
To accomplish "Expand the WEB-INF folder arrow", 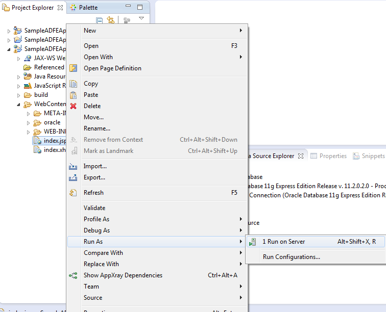I will coord(28,132).
